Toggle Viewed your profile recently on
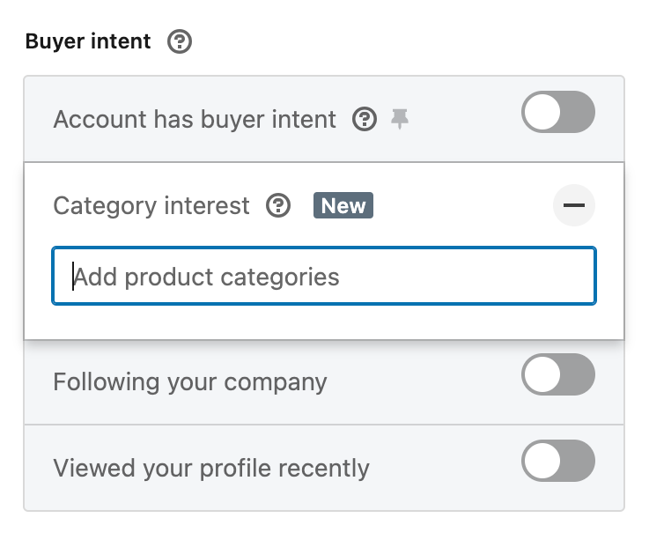649x540 pixels. (x=558, y=461)
